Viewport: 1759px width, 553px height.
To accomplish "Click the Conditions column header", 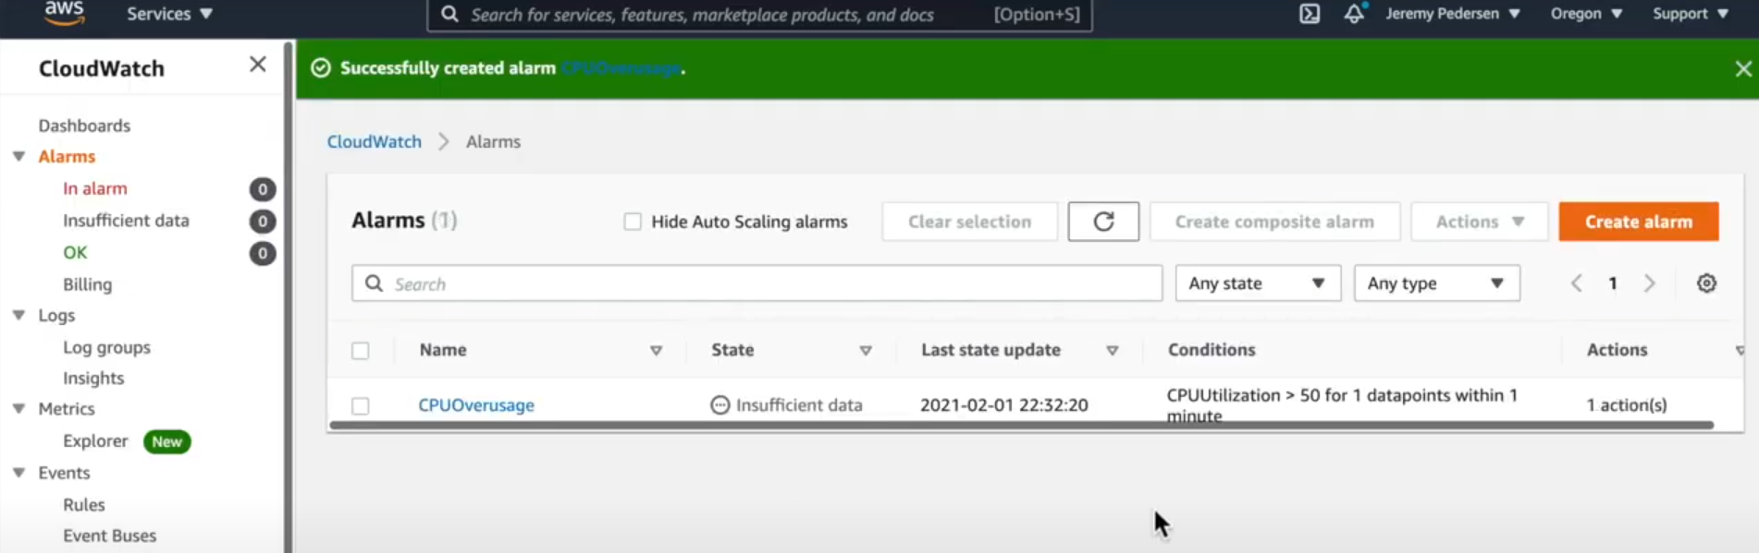I will pyautogui.click(x=1212, y=350).
